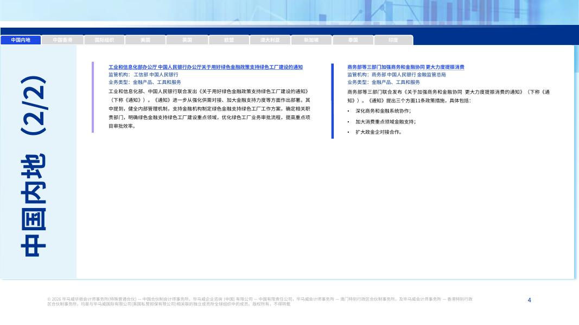Click the slide page number 4

(x=529, y=300)
